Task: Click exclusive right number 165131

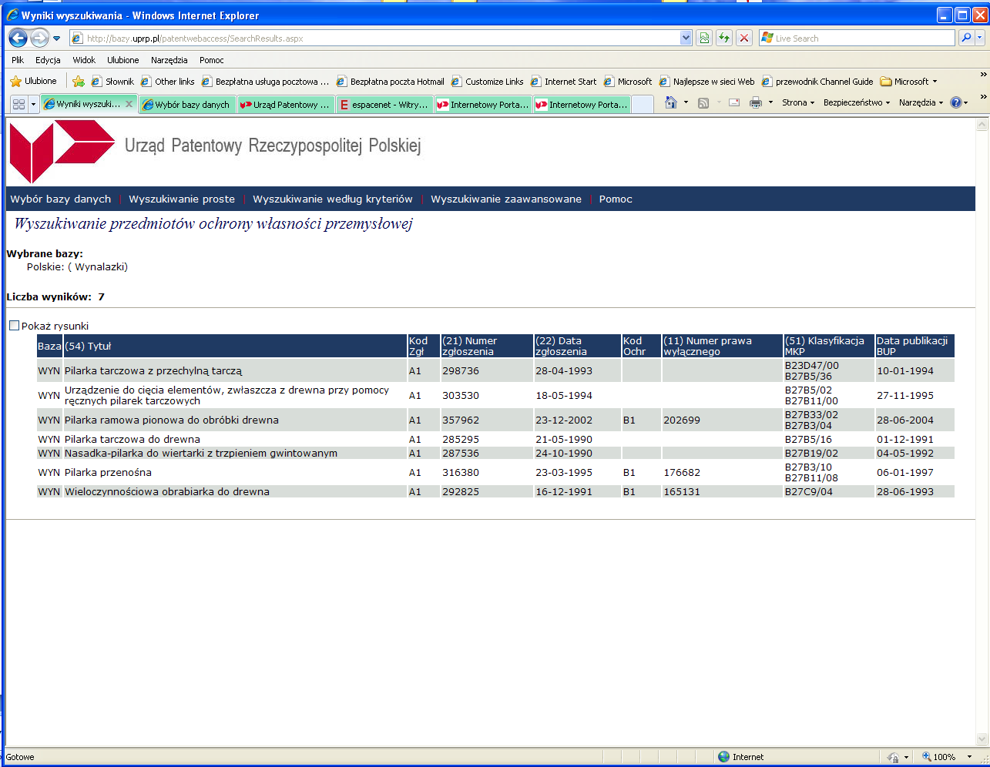Action: click(681, 491)
